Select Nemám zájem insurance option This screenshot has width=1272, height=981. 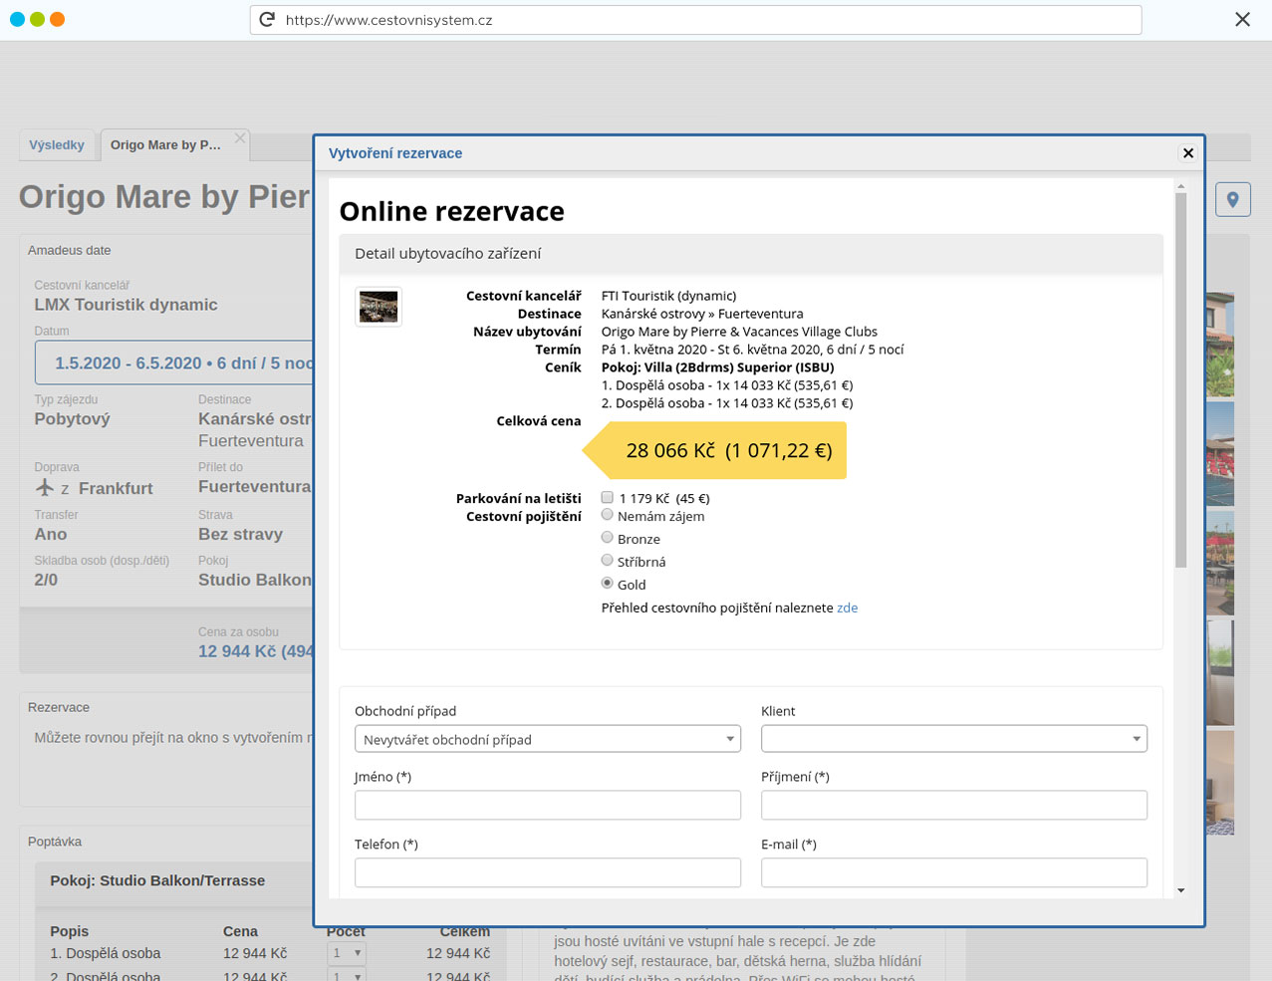[607, 515]
